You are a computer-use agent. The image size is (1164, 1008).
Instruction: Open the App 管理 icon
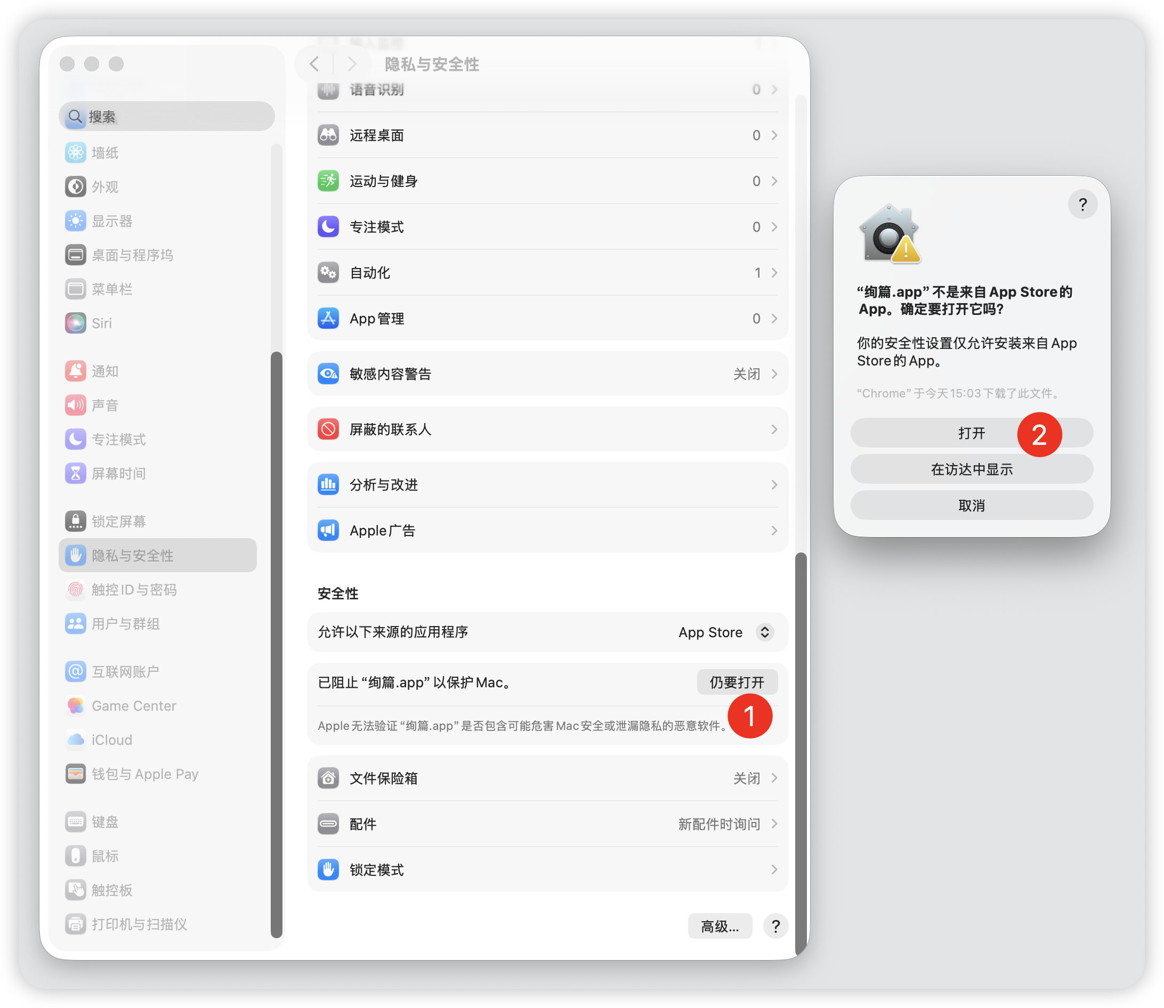coord(328,319)
